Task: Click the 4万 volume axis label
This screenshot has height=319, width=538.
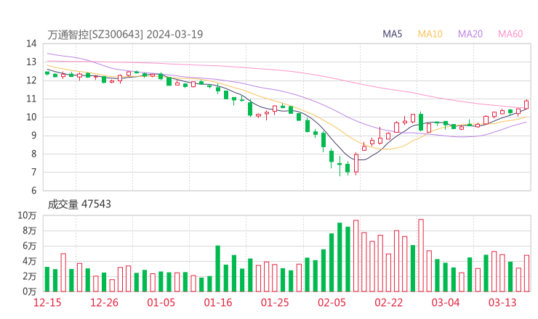Action: click(x=30, y=261)
